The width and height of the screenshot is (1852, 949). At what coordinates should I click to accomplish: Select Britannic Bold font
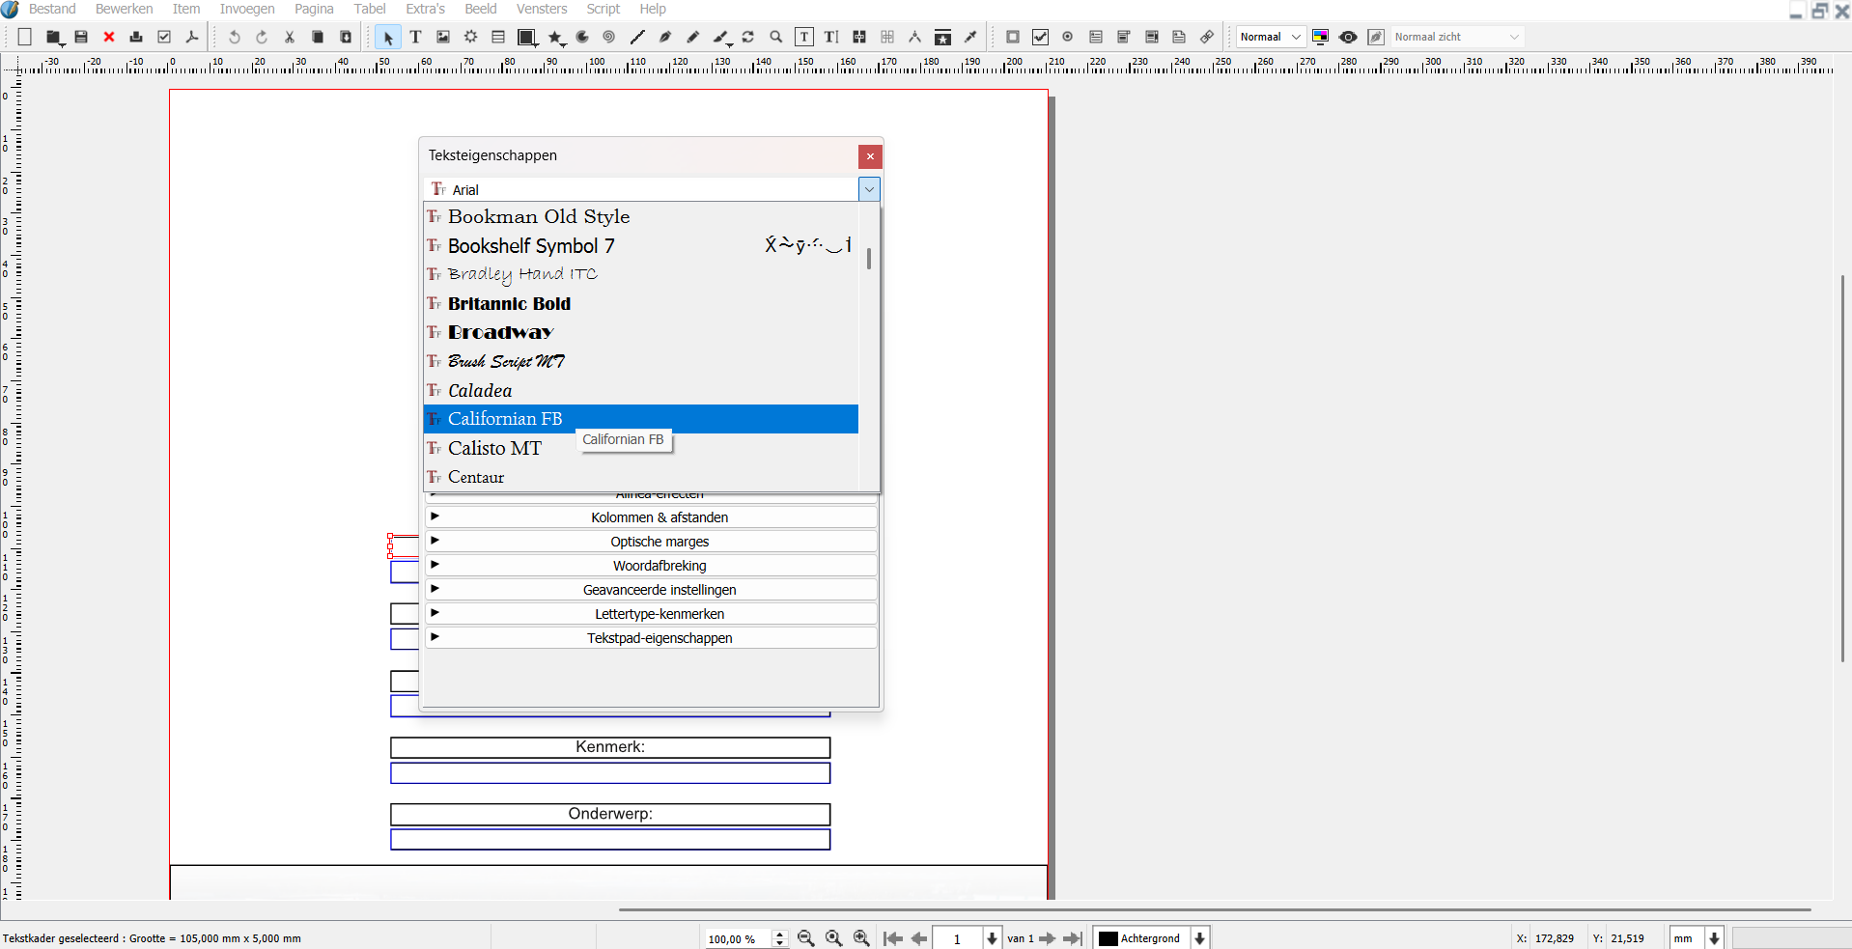point(509,303)
